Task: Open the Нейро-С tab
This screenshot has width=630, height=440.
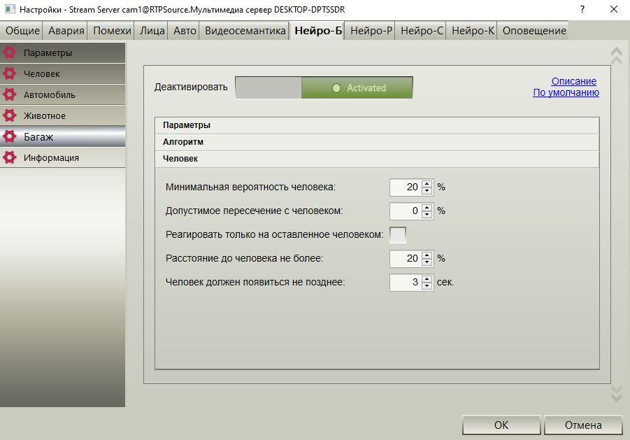Action: tap(422, 31)
